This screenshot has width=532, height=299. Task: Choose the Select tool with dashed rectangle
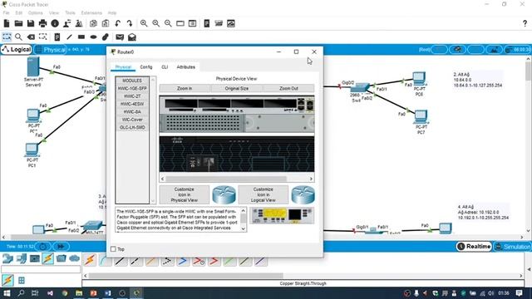click(7, 37)
